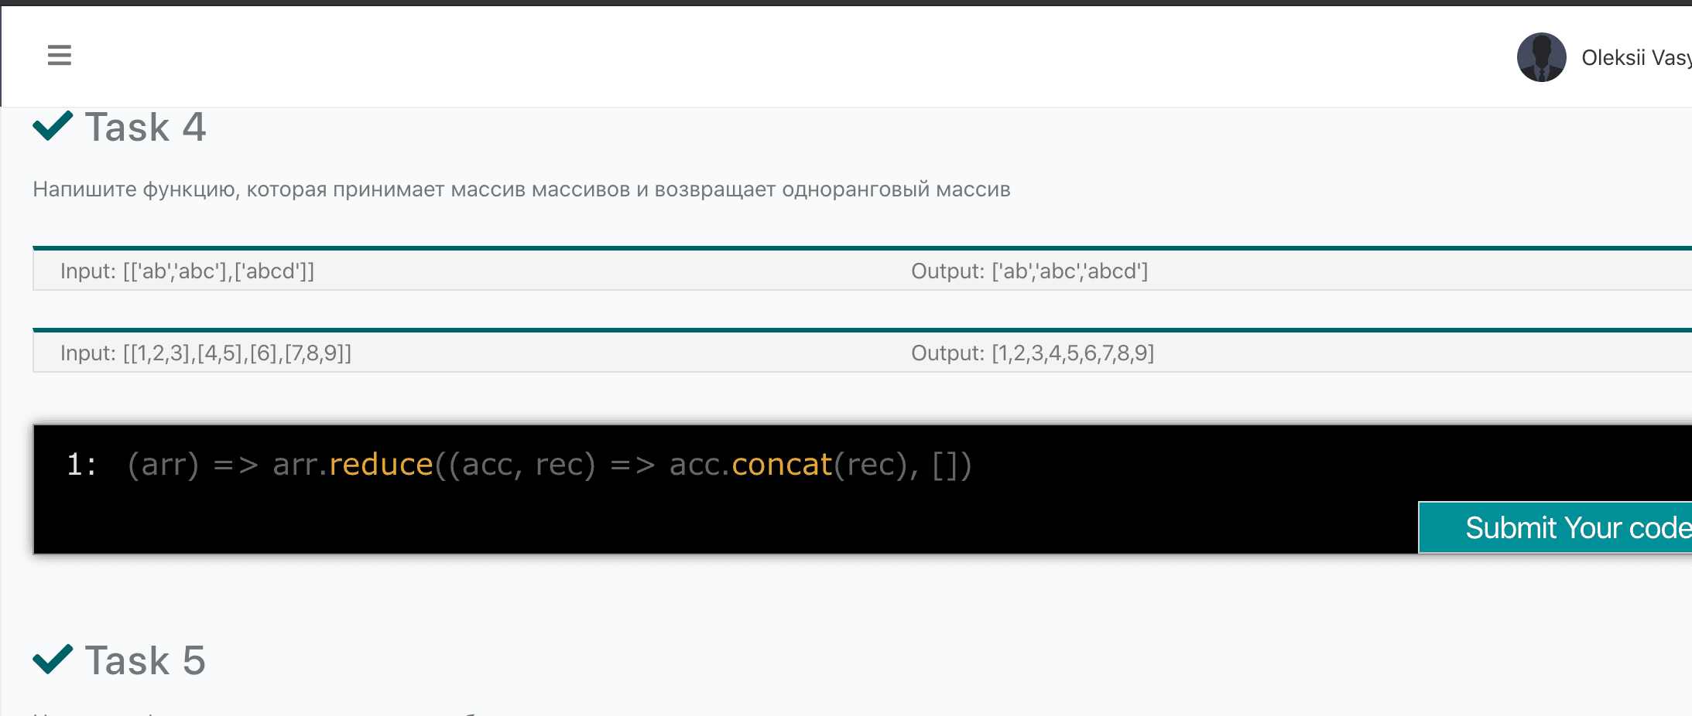This screenshot has width=1692, height=716.
Task: Select the Task 4 heading
Action: [x=146, y=128]
